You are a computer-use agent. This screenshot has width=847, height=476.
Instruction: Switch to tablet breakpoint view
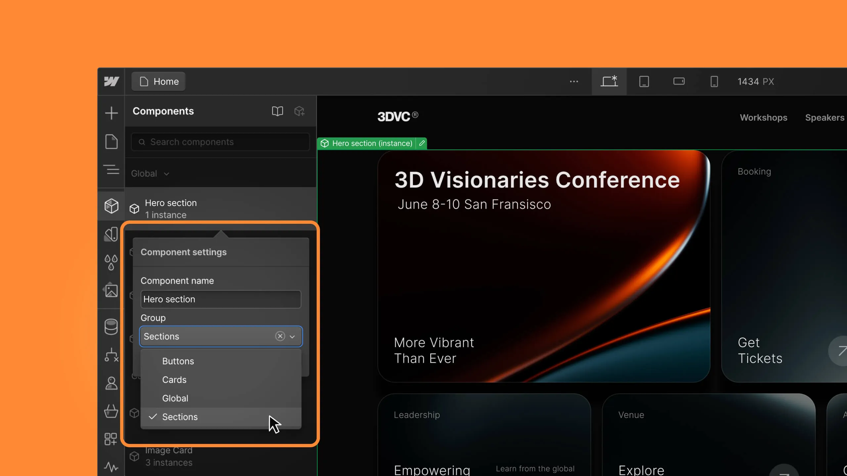pyautogui.click(x=644, y=81)
